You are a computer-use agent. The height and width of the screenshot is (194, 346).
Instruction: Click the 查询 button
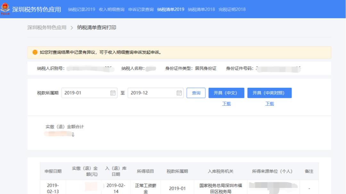point(196,93)
